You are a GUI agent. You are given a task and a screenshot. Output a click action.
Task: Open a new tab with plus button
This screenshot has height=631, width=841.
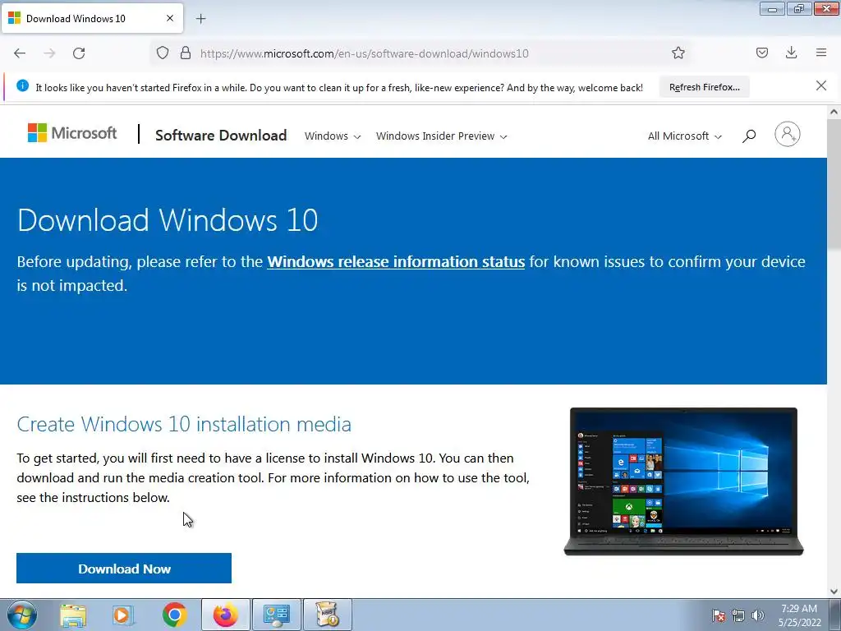[200, 19]
